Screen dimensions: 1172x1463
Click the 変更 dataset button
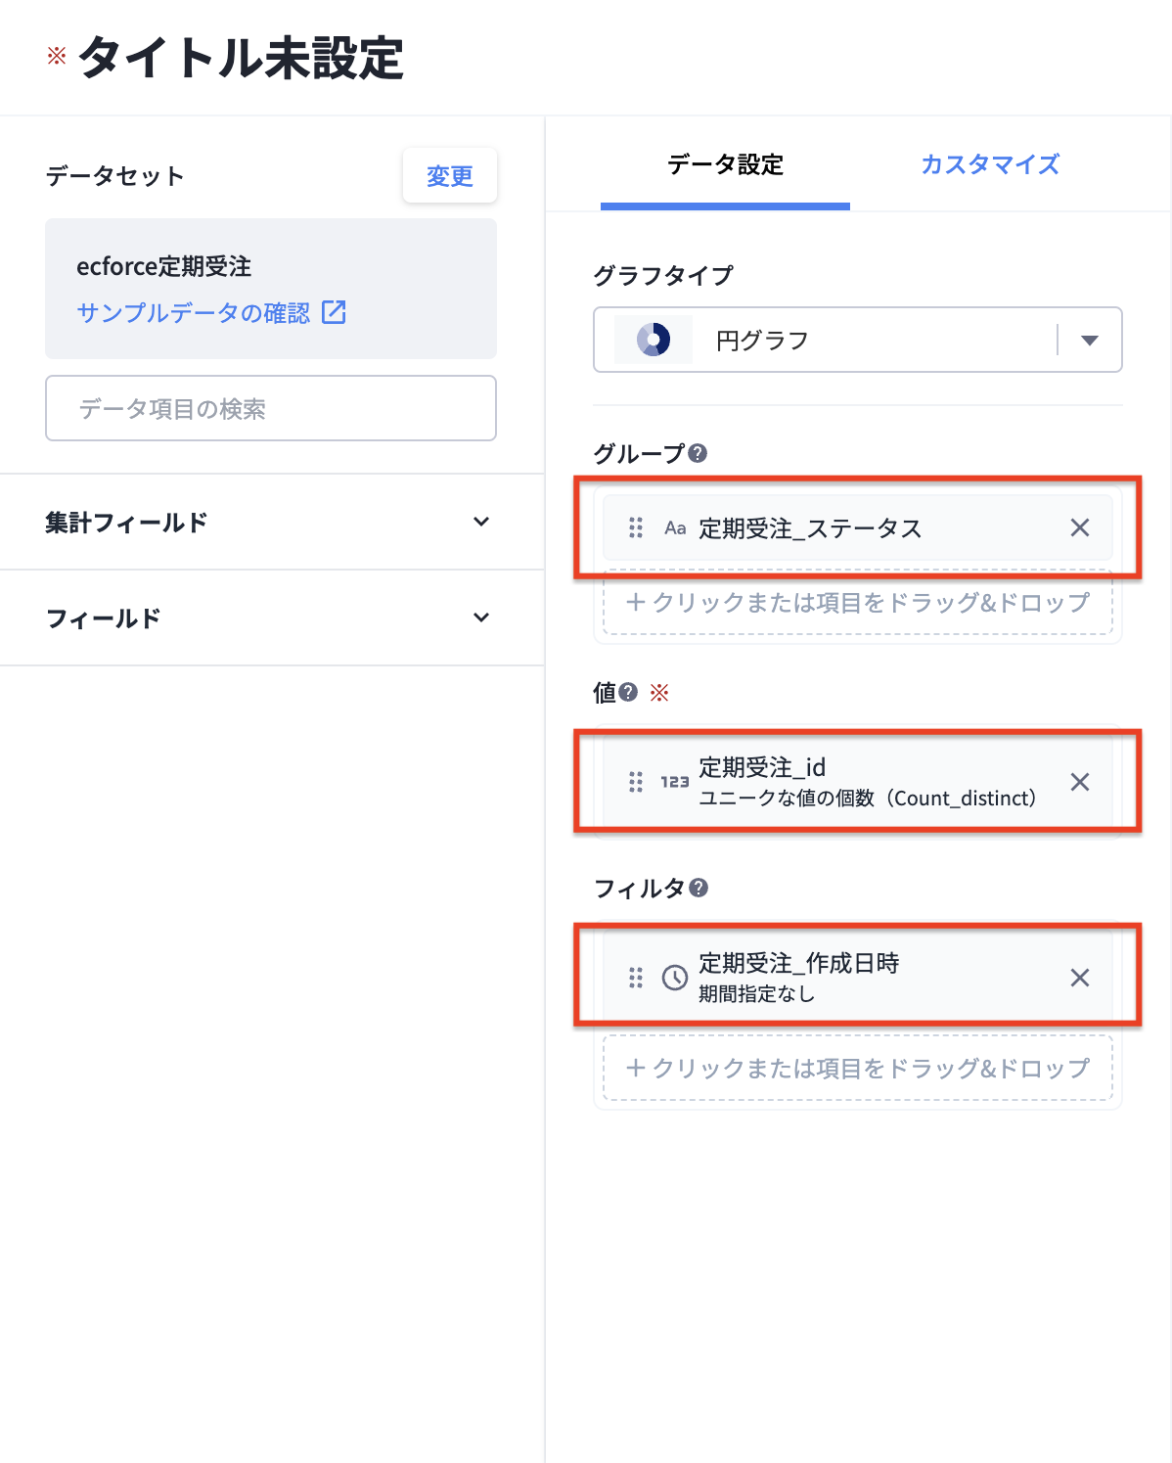[450, 176]
